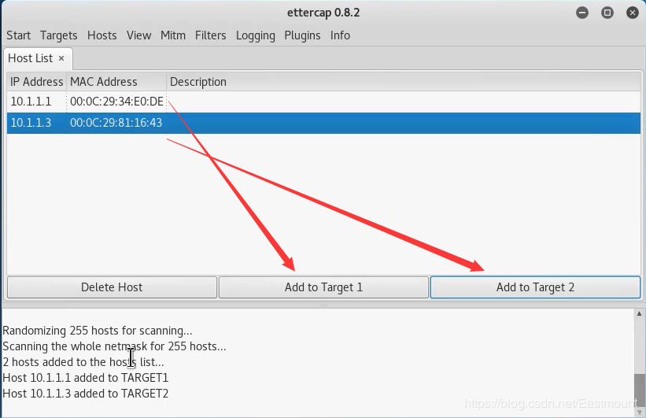Open the Mitm menu
This screenshot has width=646, height=418.
pos(173,35)
